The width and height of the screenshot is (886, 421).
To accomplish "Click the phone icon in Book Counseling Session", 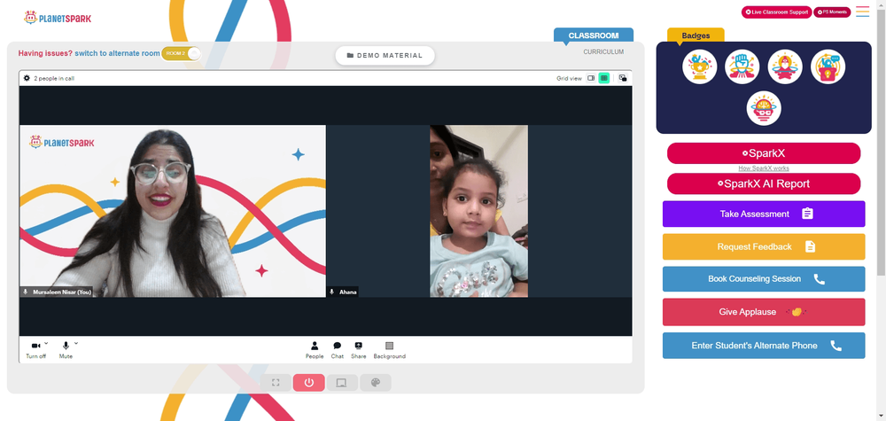I will click(819, 278).
